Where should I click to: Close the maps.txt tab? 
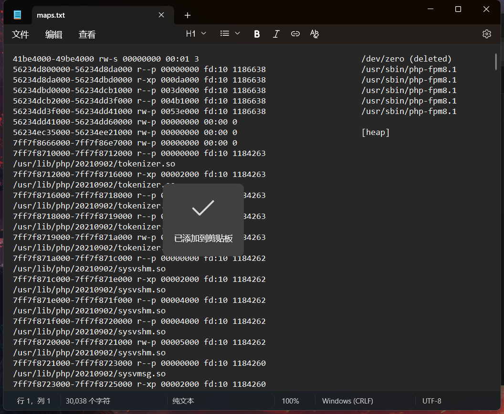coord(161,15)
